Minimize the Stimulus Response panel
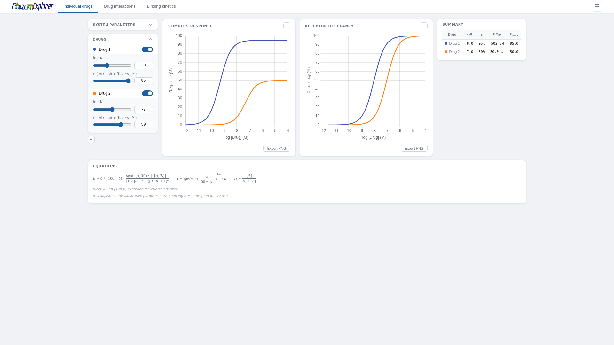The image size is (614, 345). click(287, 26)
